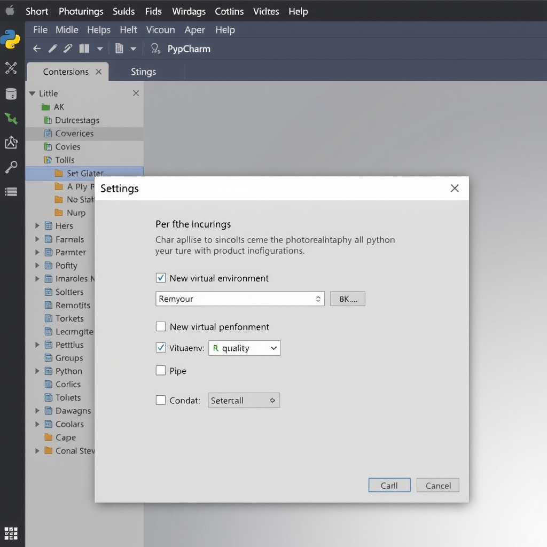Click the back arrow in the toolbar
The height and width of the screenshot is (547, 547).
[x=36, y=48]
